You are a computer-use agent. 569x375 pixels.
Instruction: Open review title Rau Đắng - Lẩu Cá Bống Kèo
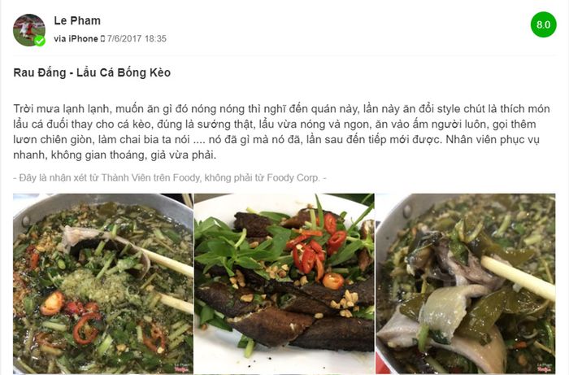[x=92, y=72]
